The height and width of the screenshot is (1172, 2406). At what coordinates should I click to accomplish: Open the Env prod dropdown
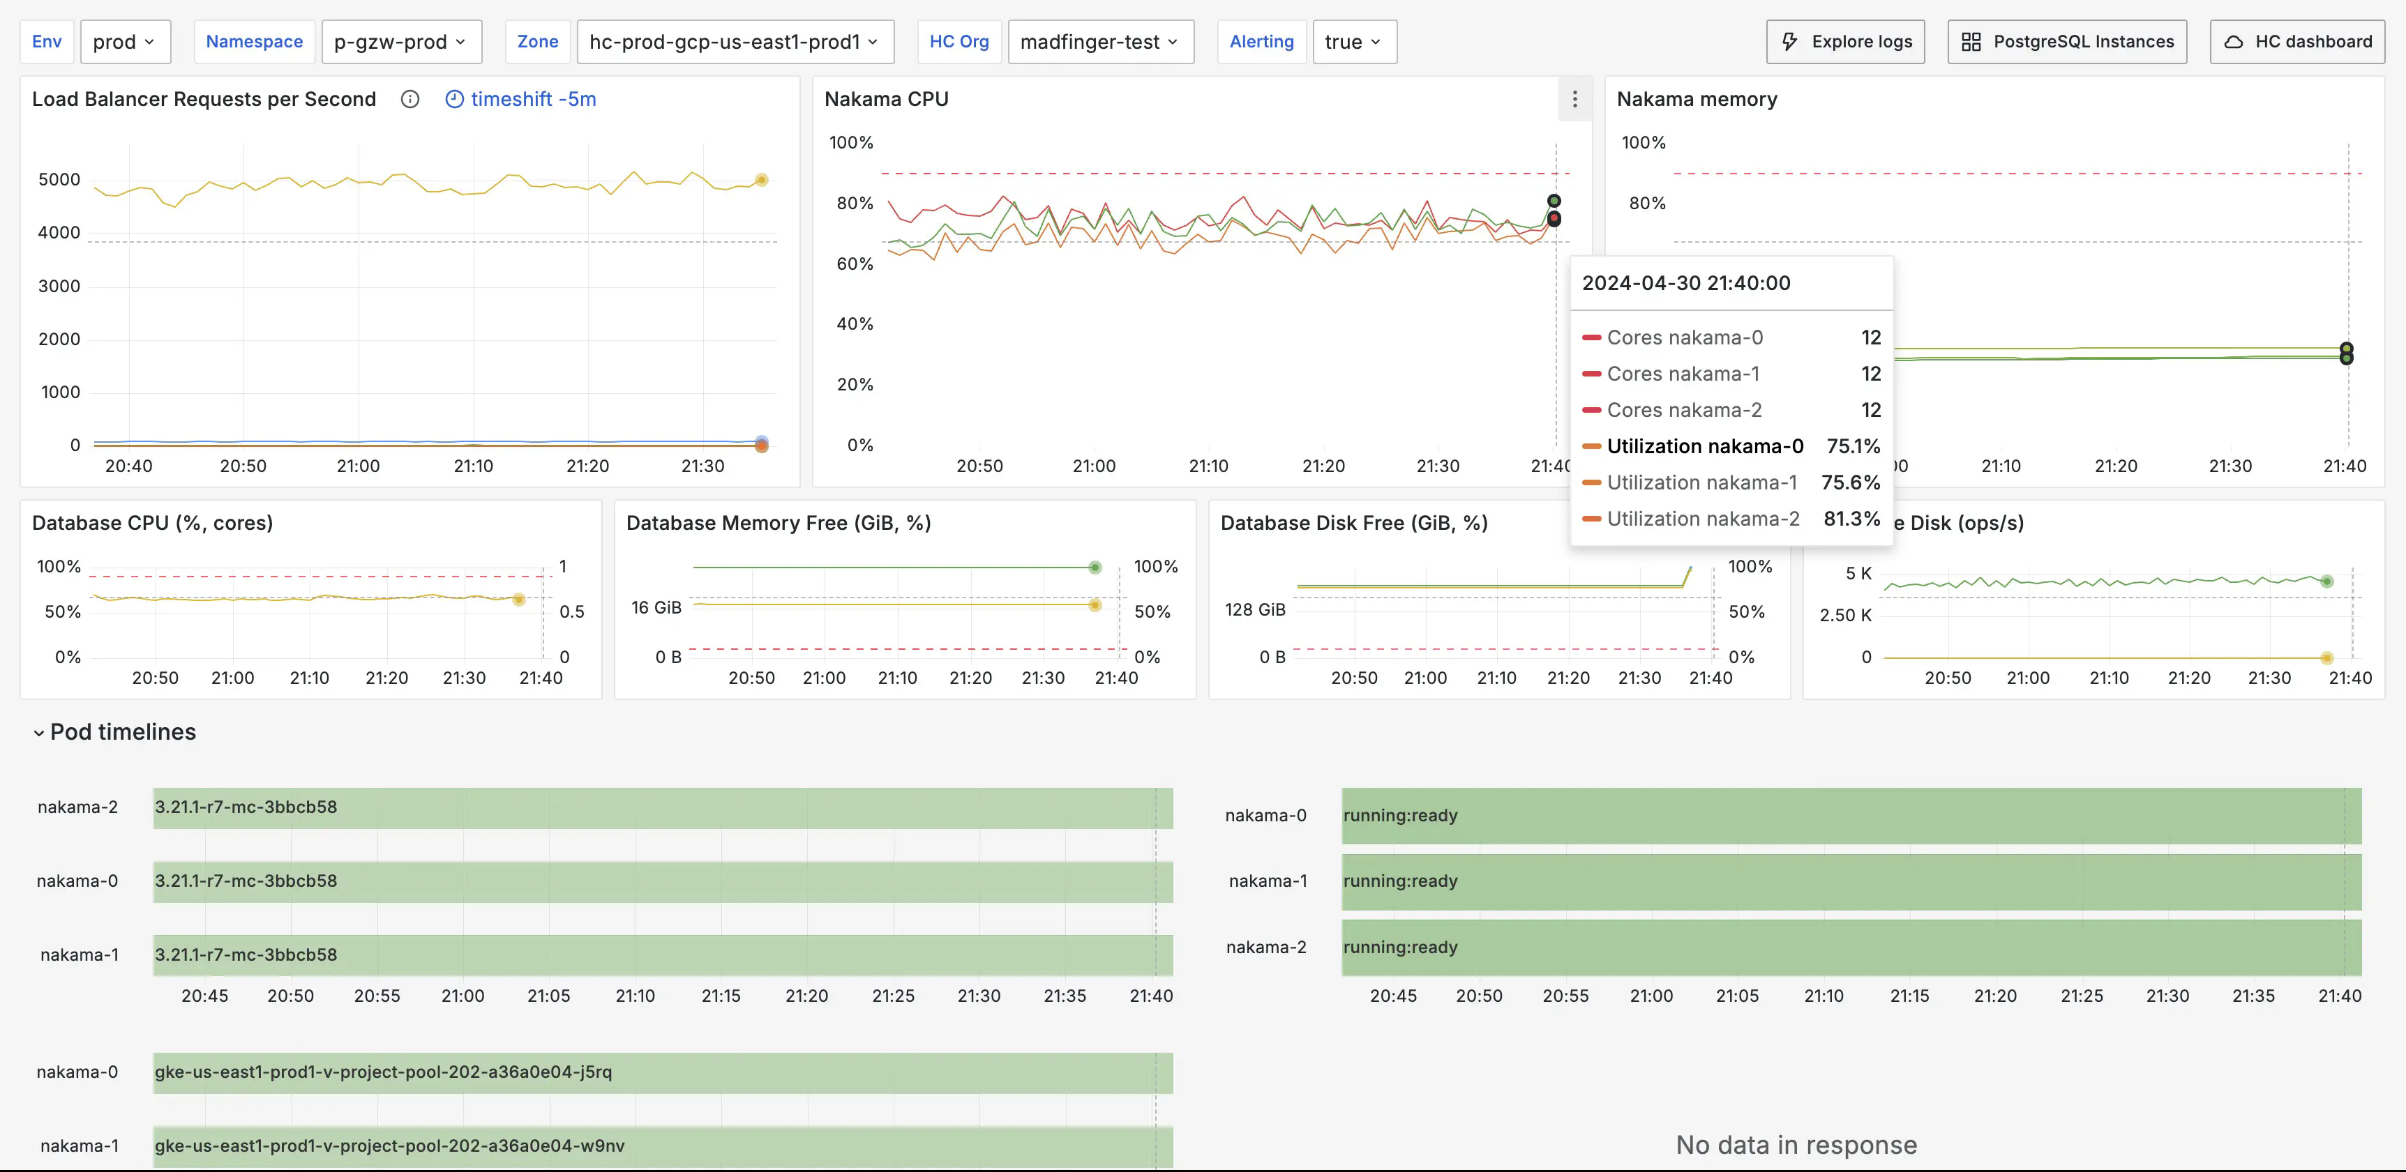(125, 42)
